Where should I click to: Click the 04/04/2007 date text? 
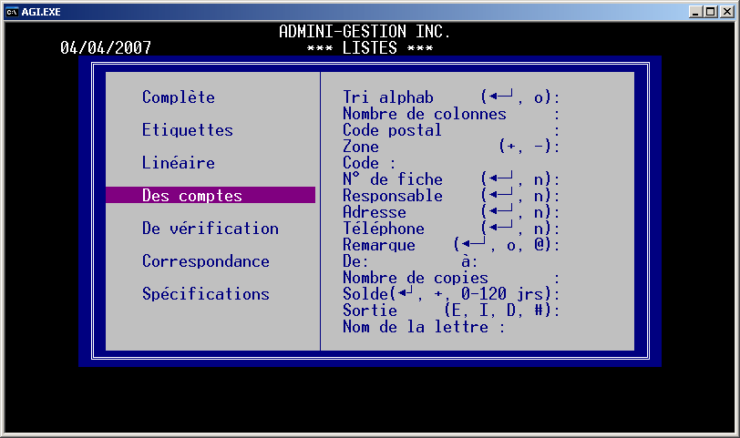tap(106, 47)
